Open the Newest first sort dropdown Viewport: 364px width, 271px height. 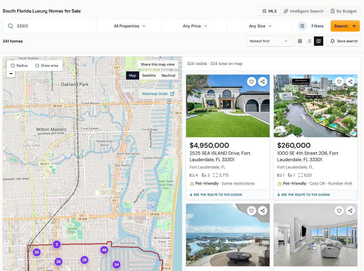[269, 41]
